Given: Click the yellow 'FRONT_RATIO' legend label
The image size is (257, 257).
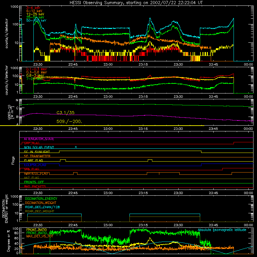Looking at the screenshot, I should pyautogui.click(x=37, y=230).
